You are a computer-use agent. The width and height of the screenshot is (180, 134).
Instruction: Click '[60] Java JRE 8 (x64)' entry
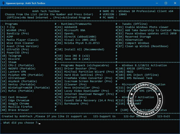[73, 59]
